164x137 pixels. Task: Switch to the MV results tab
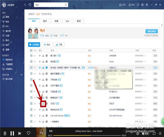[68, 21]
